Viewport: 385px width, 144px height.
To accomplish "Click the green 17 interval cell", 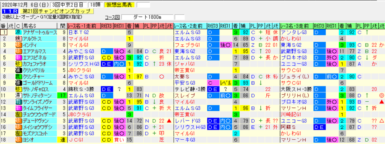I will click(63, 95).
